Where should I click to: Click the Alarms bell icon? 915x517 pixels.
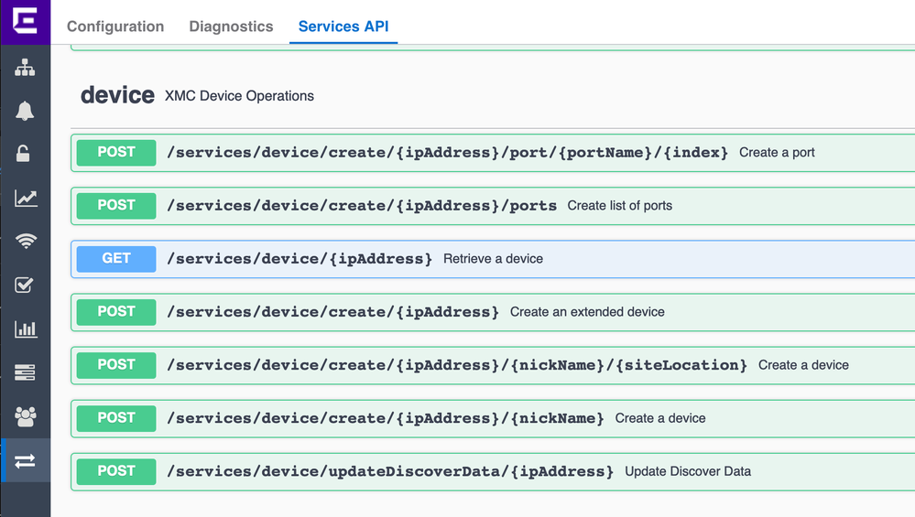pyautogui.click(x=25, y=111)
